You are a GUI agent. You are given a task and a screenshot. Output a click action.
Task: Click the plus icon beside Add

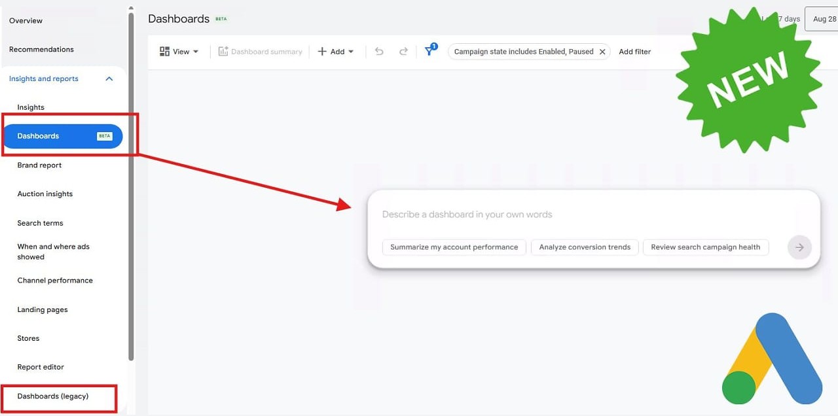coord(322,52)
